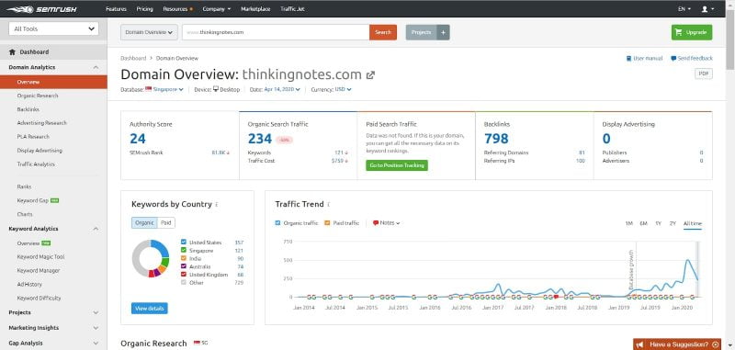Click the Dashboard breadcrumb link
The height and width of the screenshot is (350, 735).
click(133, 59)
